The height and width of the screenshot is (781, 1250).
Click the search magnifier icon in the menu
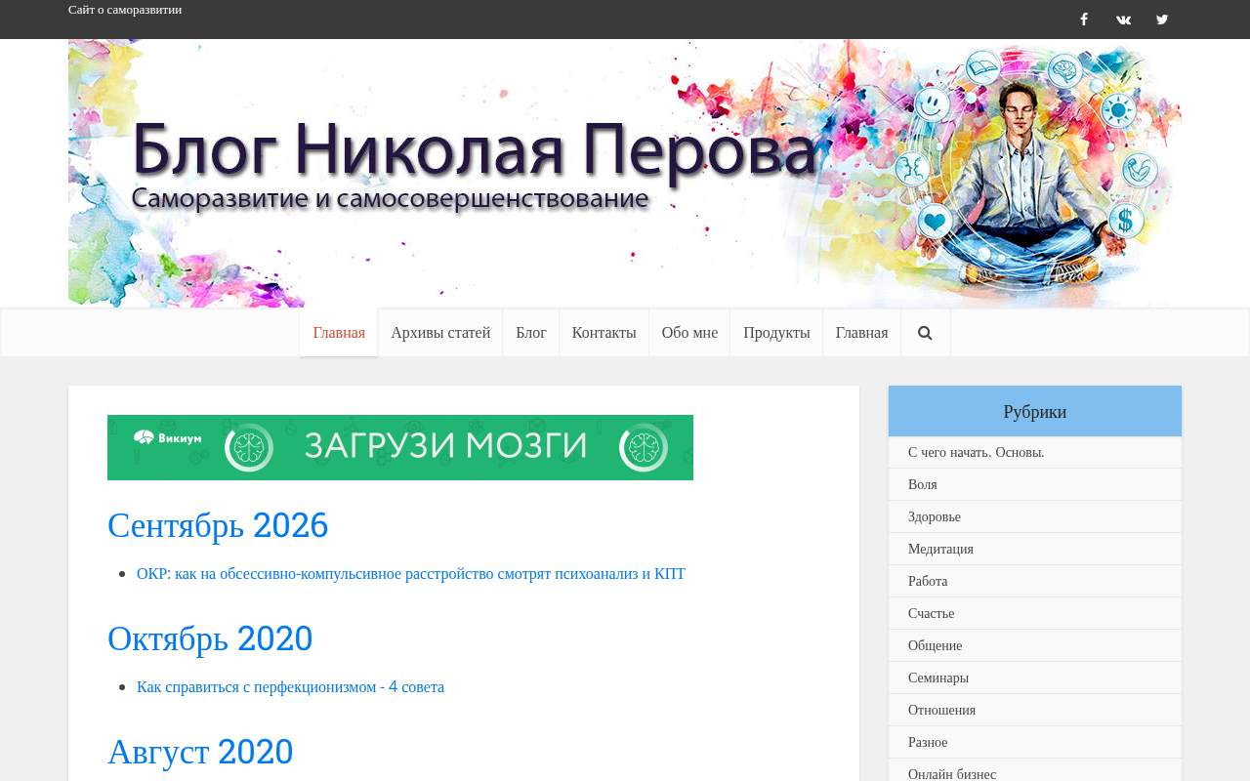pos(925,333)
